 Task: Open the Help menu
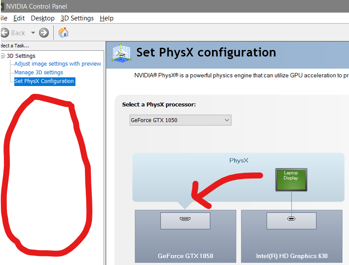(106, 18)
